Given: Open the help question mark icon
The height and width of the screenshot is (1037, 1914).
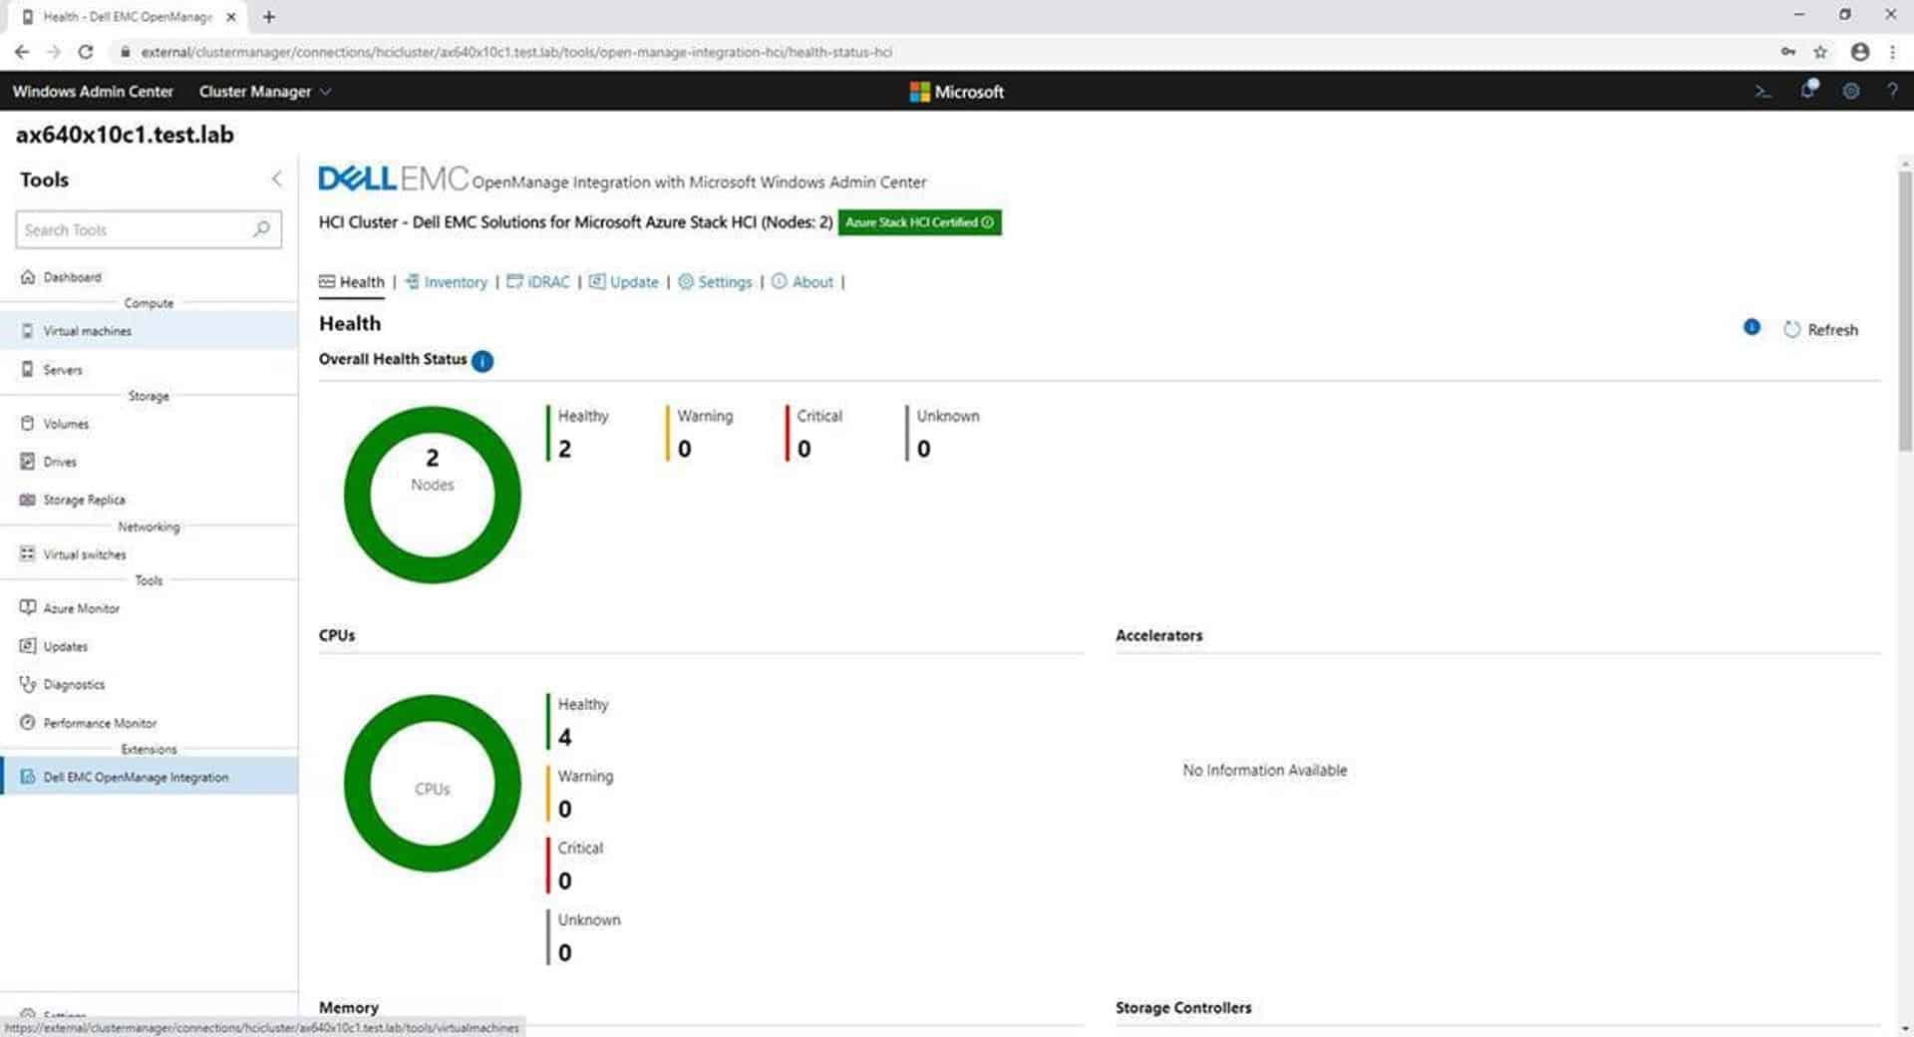Looking at the screenshot, I should click(x=1892, y=91).
